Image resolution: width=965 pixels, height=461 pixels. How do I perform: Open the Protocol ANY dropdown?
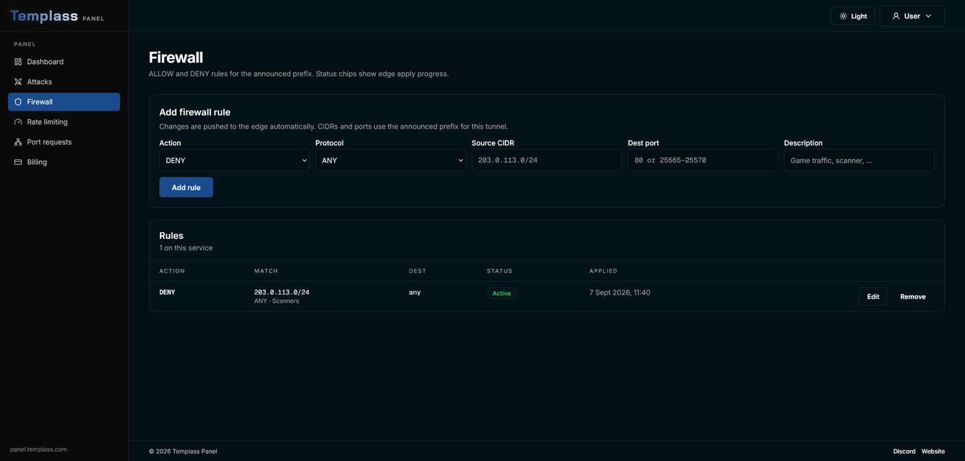[390, 160]
